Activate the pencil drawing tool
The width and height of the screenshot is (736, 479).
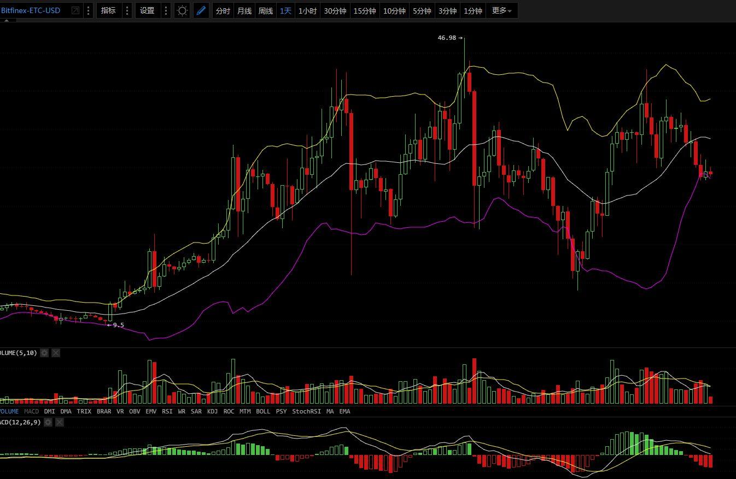pos(201,10)
